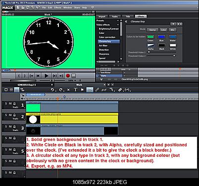
Task: Select the Mix mode button
Action: [x=172, y=30]
